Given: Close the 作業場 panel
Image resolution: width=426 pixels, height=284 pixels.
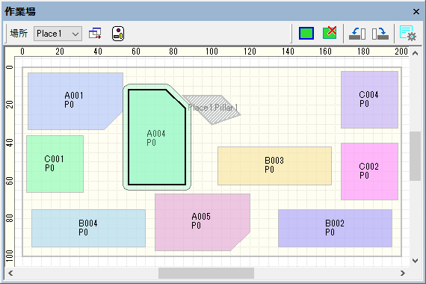Looking at the screenshot, I should (416, 11).
